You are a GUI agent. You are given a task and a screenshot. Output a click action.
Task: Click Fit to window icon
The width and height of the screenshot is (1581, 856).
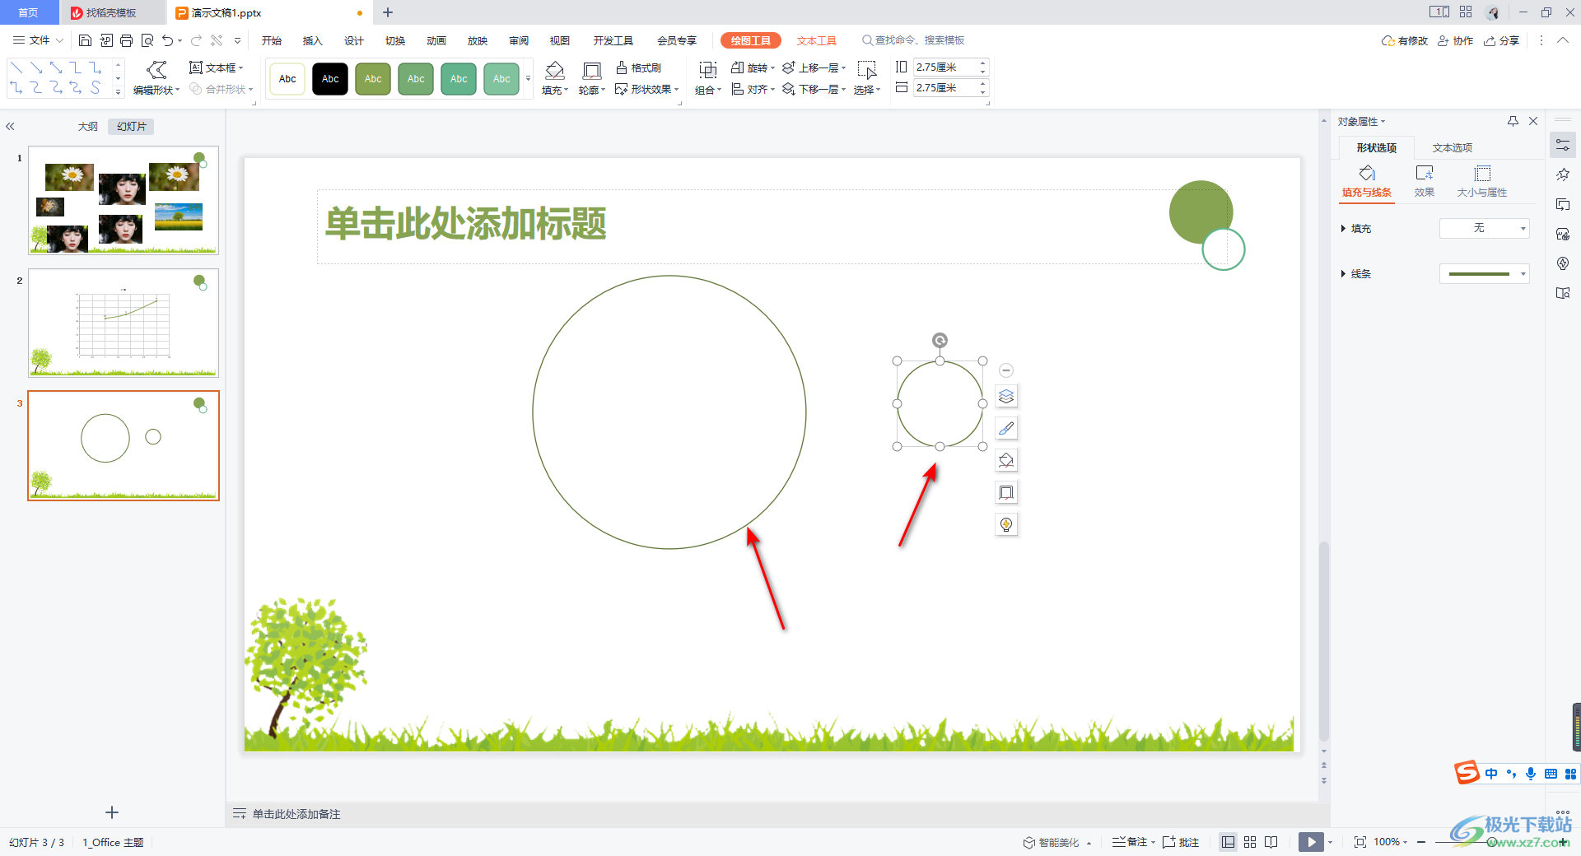(x=1359, y=842)
